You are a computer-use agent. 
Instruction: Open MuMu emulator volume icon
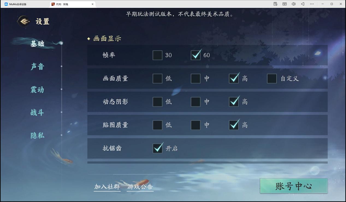[294, 4]
